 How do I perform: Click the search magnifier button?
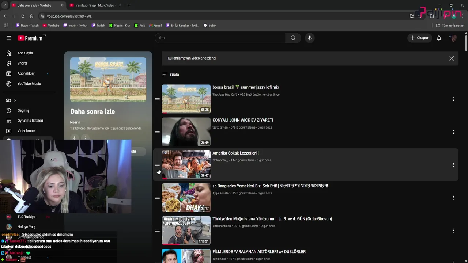(x=293, y=38)
